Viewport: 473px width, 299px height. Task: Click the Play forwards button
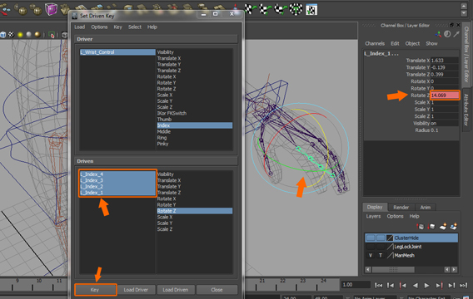coord(426,285)
